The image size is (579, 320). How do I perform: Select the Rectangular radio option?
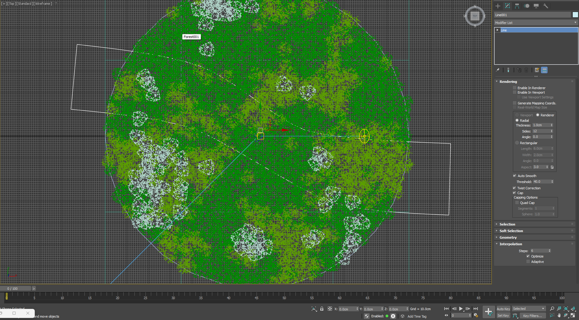coord(517,143)
